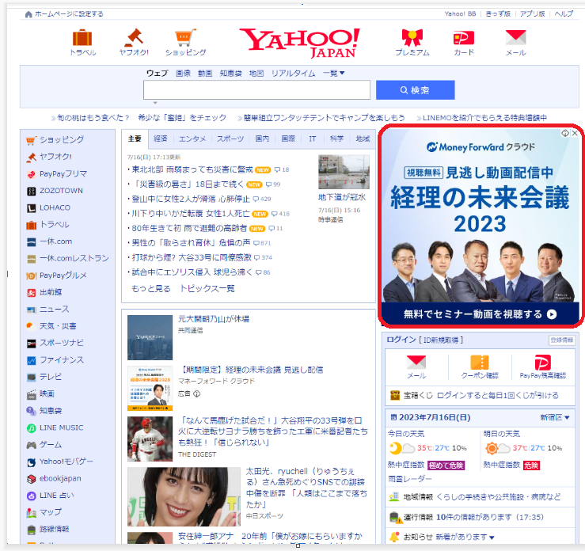585x551 pixels.
Task: Open the プレミアム ribbon icon
Action: 412,38
